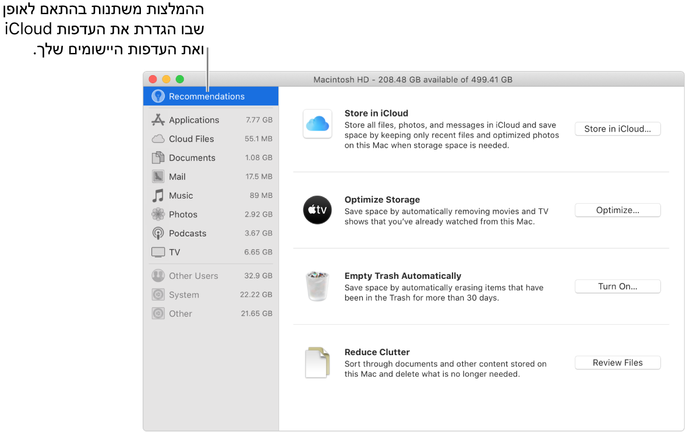Click the 22.22 GB System size
This screenshot has height=432, width=686.
coord(256,295)
